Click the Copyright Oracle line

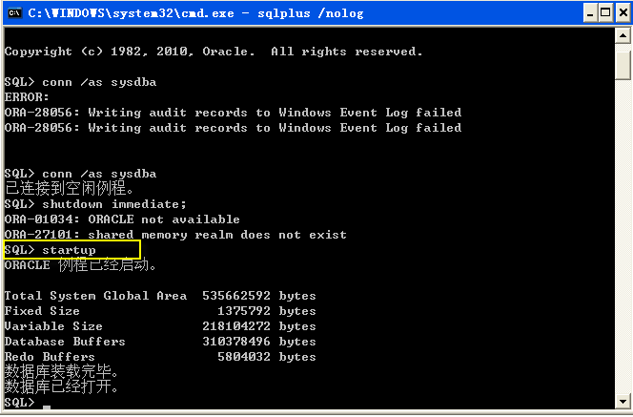(x=214, y=52)
